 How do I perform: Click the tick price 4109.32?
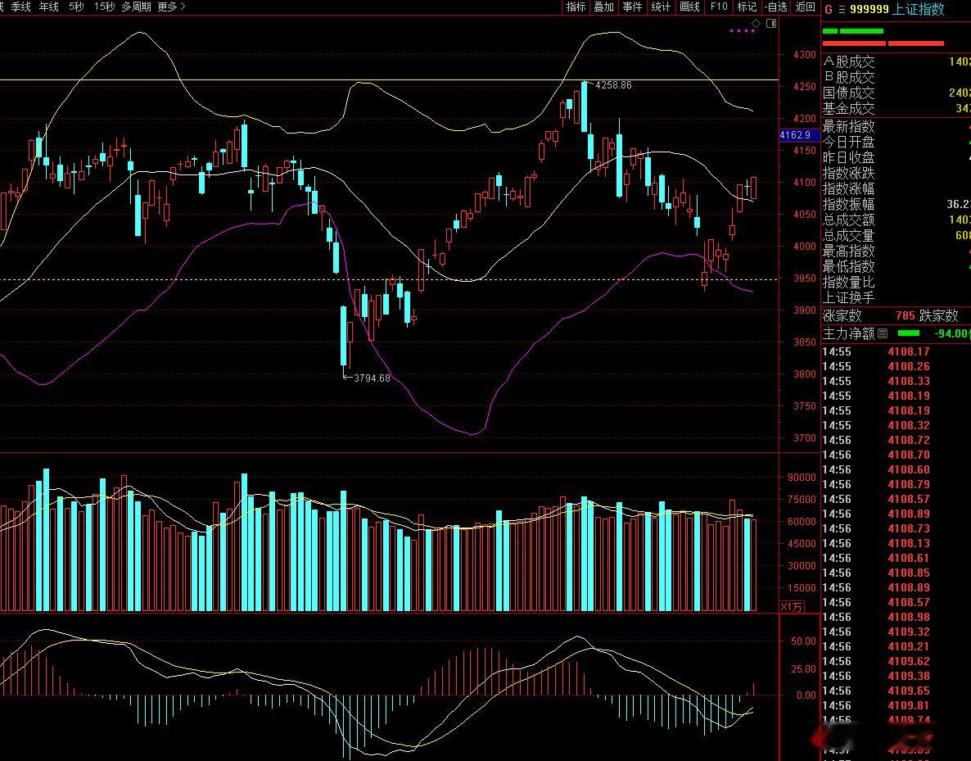[x=909, y=632]
